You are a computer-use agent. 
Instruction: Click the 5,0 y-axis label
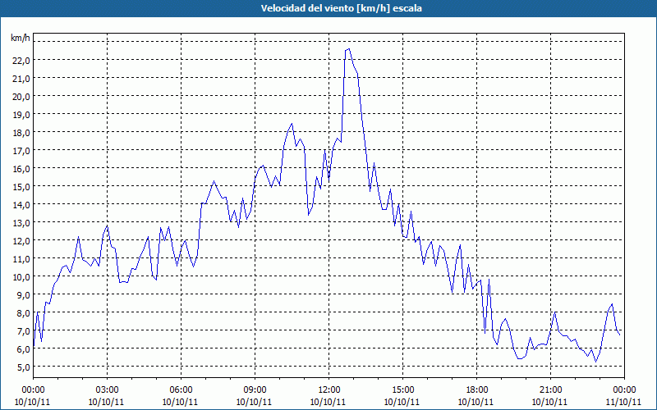tap(23, 367)
